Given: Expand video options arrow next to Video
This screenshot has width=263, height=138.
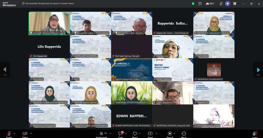Looking at the screenshot, I should tap(31, 133).
